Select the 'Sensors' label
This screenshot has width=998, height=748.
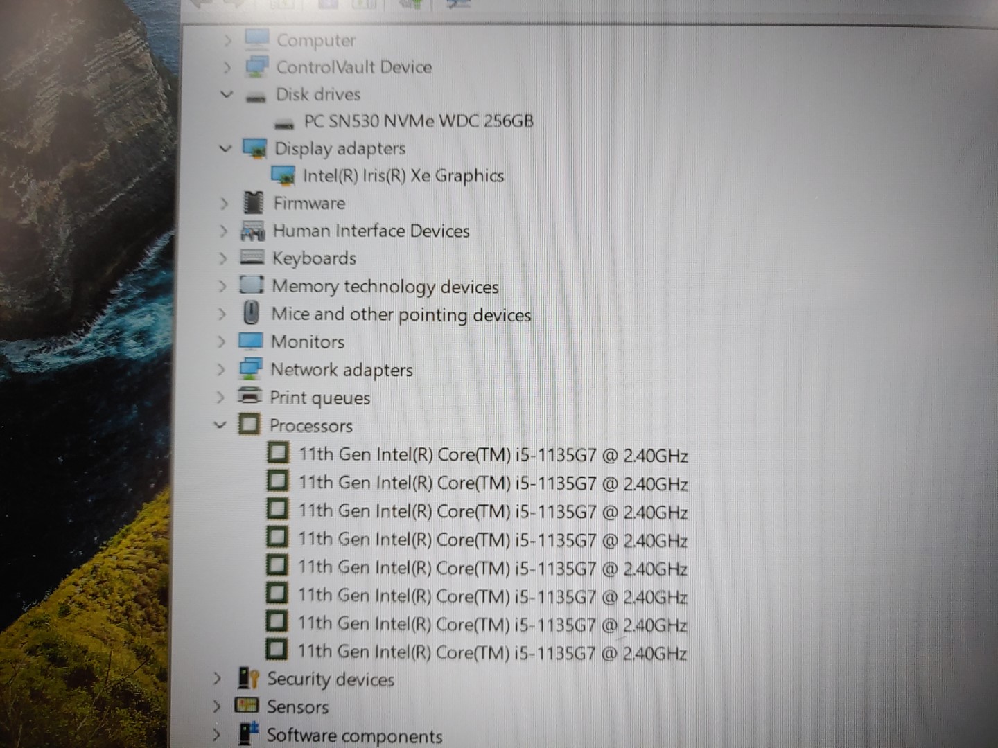298,706
